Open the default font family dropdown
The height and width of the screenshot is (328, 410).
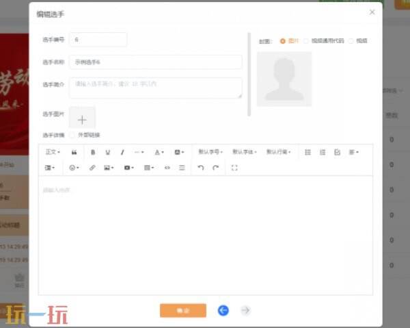[x=245, y=152]
